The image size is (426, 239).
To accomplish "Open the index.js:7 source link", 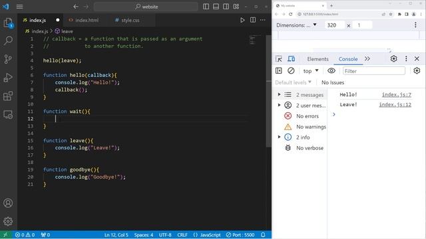I will (x=397, y=94).
